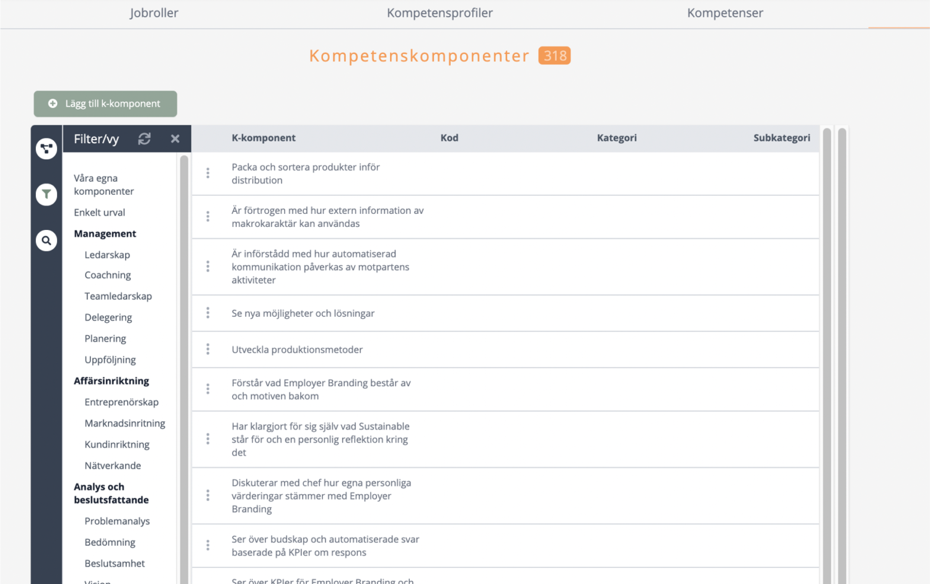Select Affärsinriktning category filter
Viewport: 930px width, 584px height.
[x=112, y=381]
